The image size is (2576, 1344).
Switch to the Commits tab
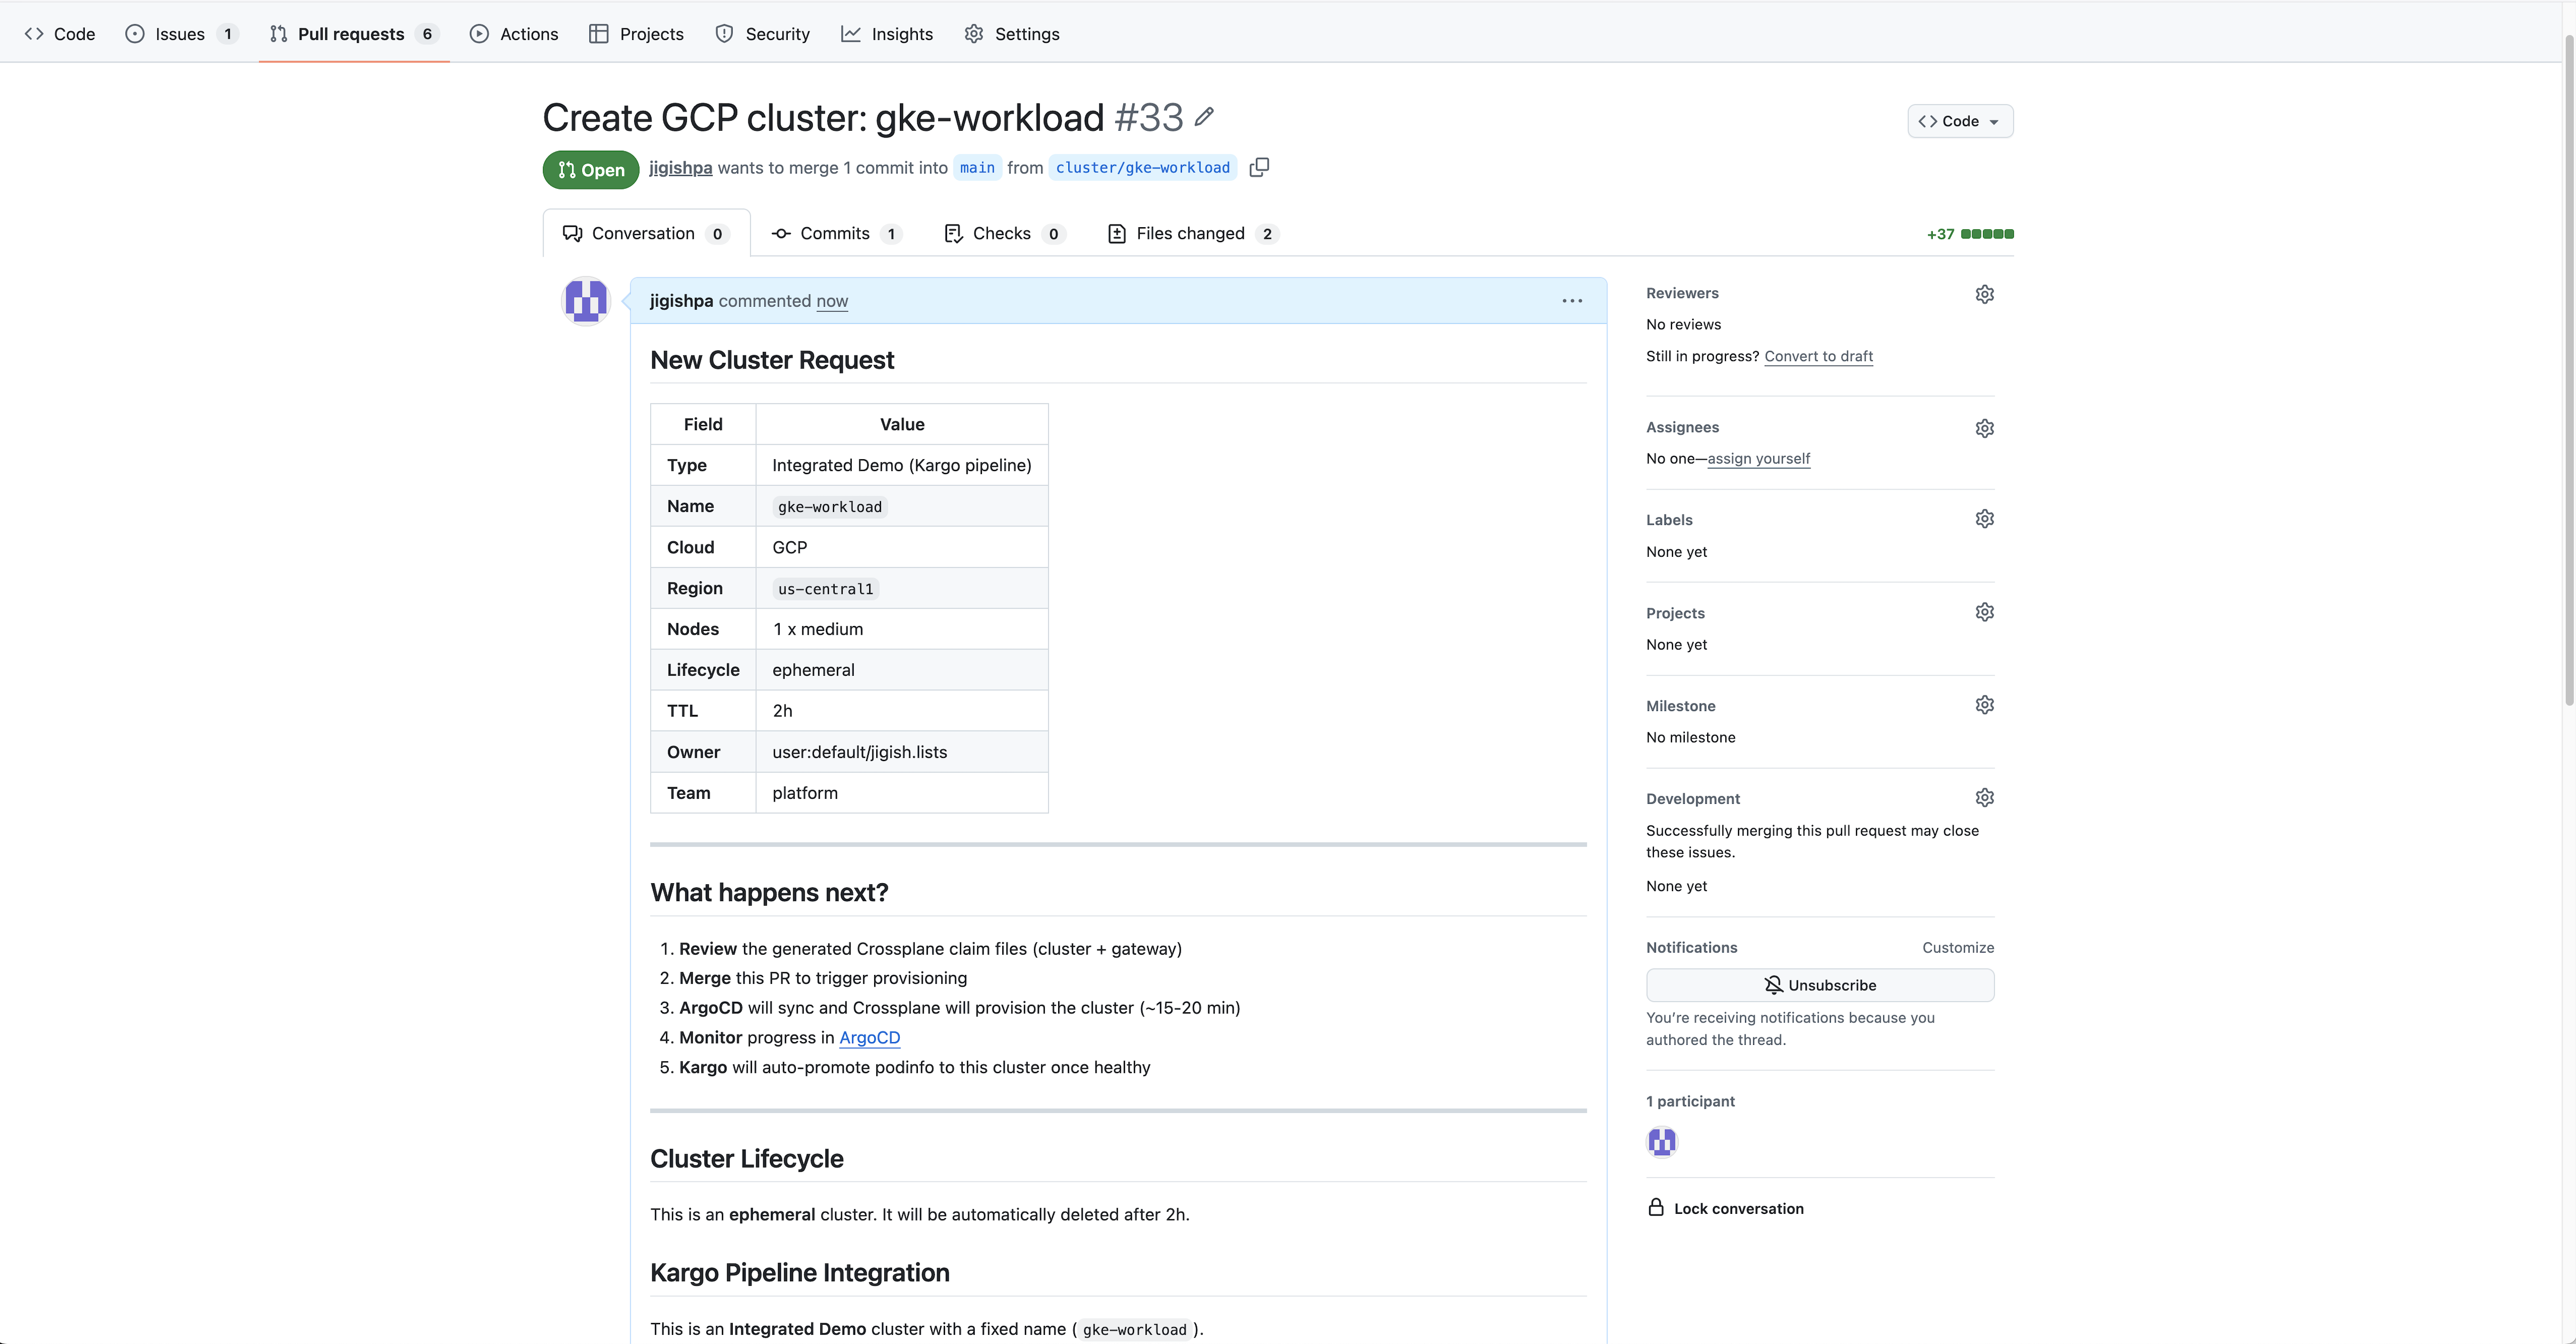[x=835, y=233]
